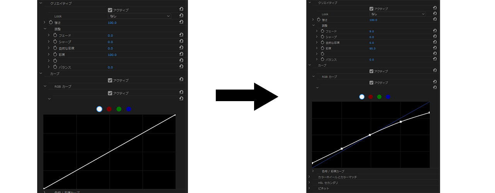Viewport: 495px width, 193px height.
Task: Select blue channel curve in right panel
Action: (x=388, y=97)
